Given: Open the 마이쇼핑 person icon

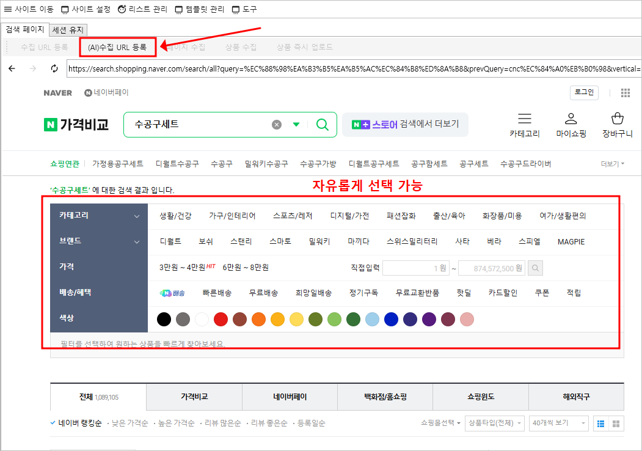Looking at the screenshot, I should (x=571, y=119).
